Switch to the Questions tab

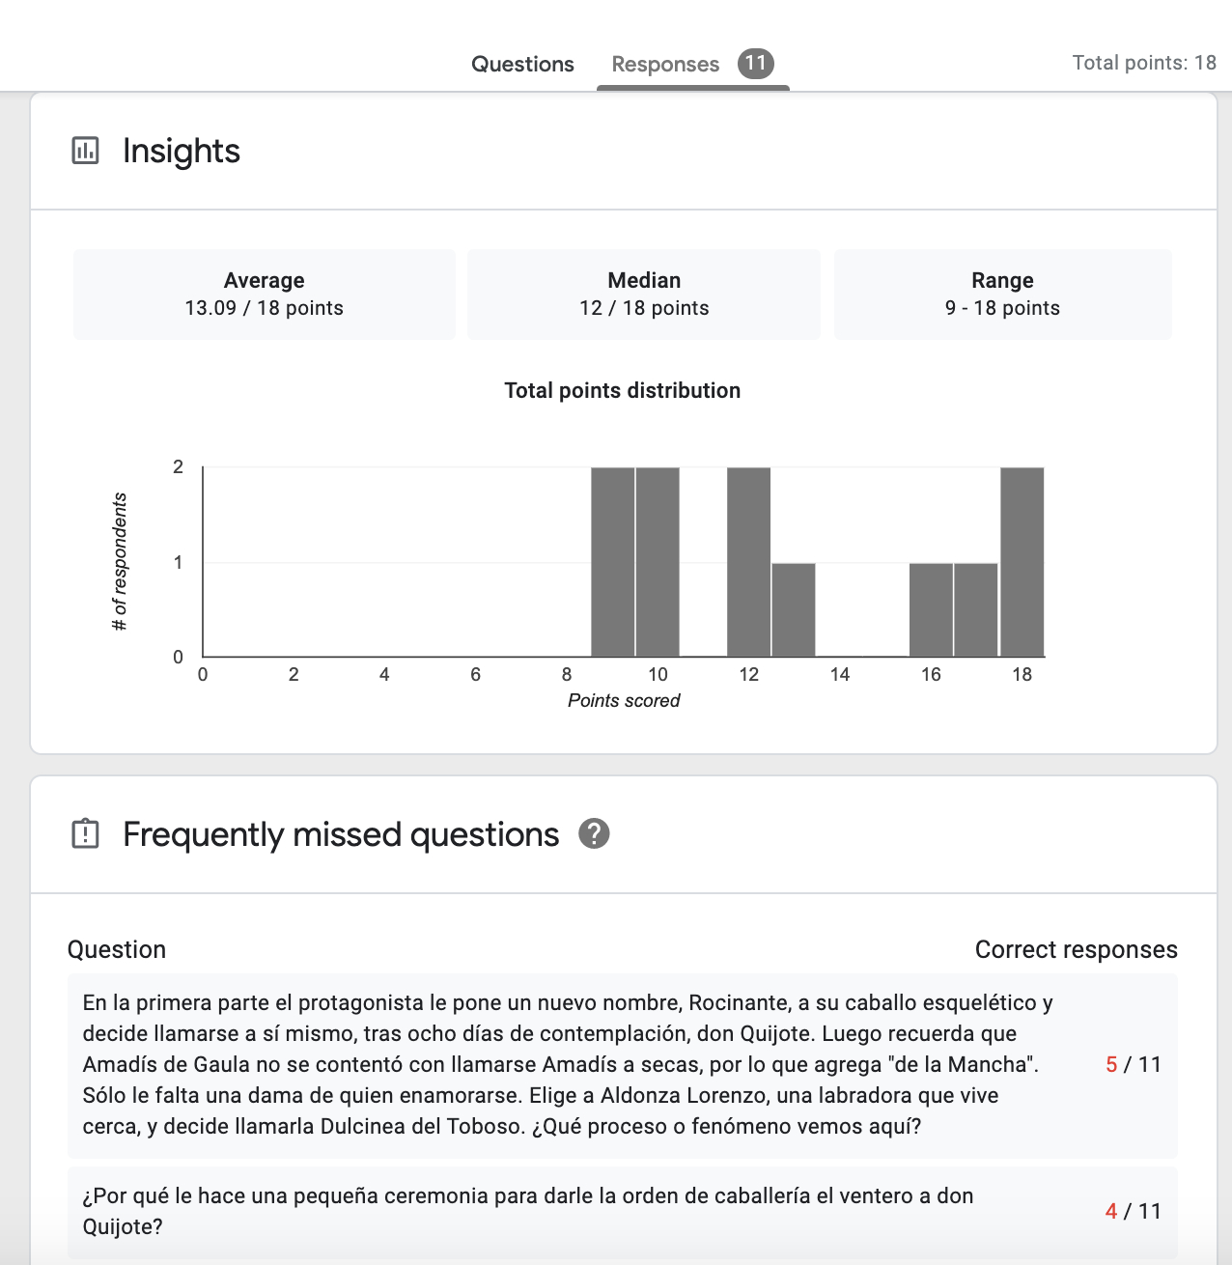tap(522, 64)
